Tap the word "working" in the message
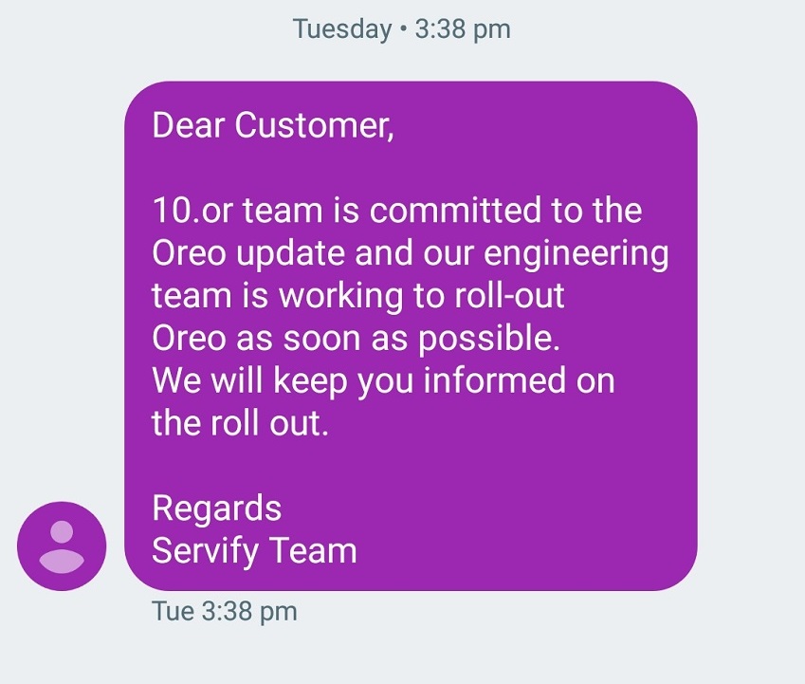805x684 pixels. click(346, 296)
